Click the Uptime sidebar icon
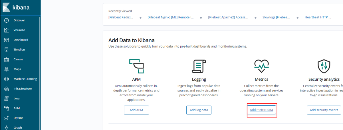This screenshot has width=343, height=130. [x=7, y=118]
